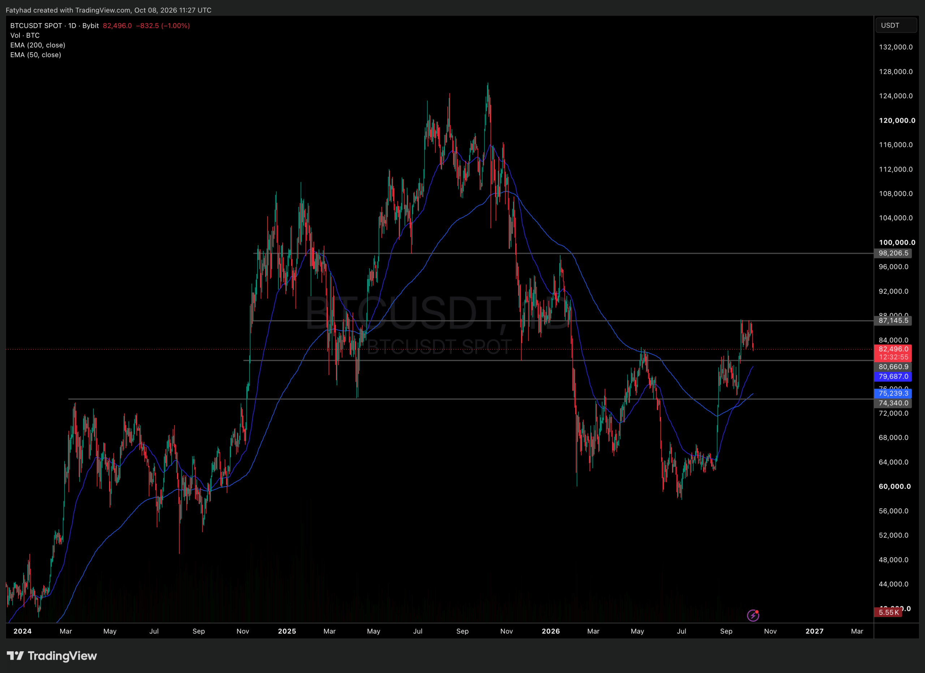Click the 5.55 K volume label

(888, 612)
